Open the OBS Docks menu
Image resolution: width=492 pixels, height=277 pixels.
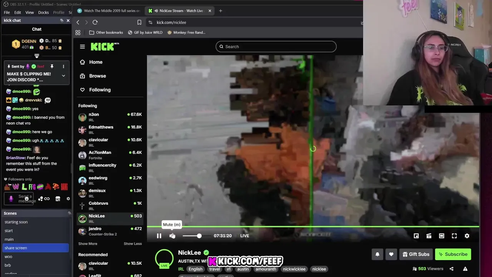pos(43,12)
